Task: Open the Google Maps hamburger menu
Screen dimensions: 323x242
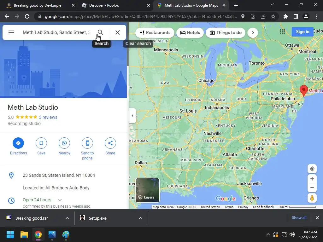Action: pos(11,32)
